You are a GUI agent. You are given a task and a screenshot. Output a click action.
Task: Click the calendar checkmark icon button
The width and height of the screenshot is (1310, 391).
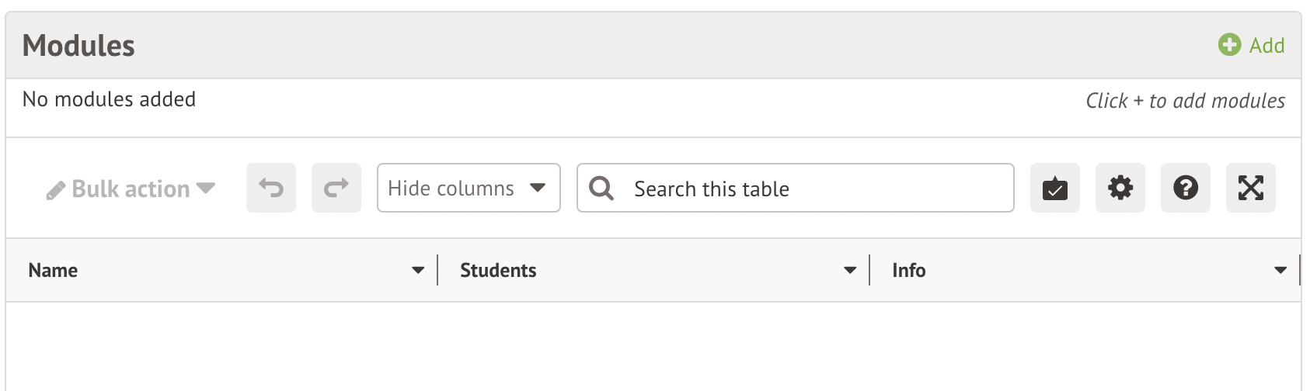click(x=1054, y=188)
